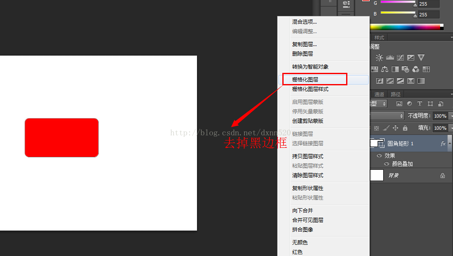Filter layers by pixel layers icon
This screenshot has height=256, width=453.
(x=399, y=103)
